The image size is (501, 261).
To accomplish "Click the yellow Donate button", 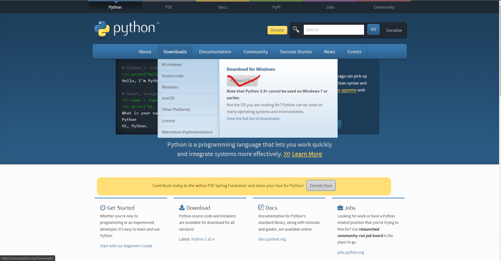I will [277, 30].
